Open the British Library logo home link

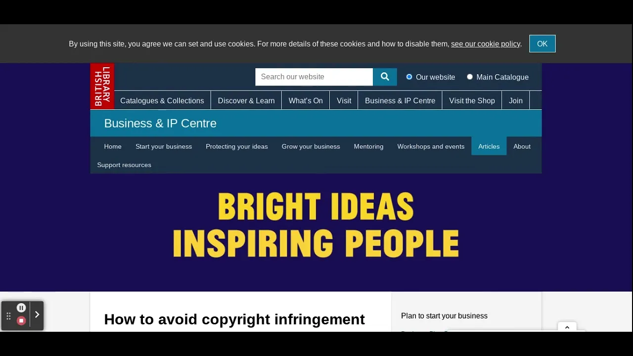click(x=102, y=86)
